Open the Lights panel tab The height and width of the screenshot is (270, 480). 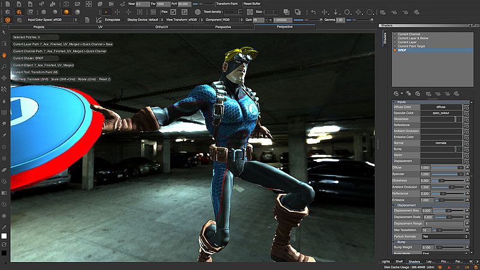[x=386, y=262]
